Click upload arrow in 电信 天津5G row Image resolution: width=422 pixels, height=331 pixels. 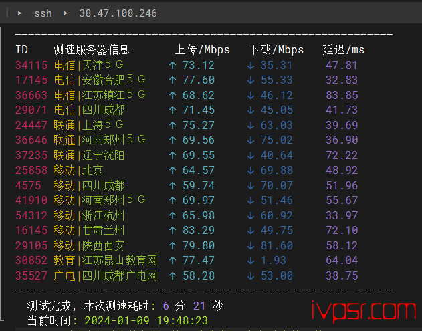tap(173, 65)
